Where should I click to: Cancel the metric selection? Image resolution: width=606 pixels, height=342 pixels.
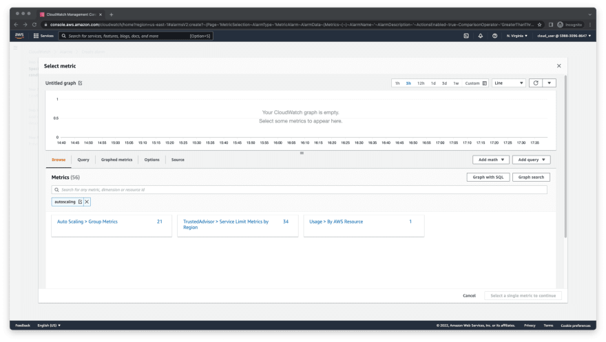[x=469, y=296]
